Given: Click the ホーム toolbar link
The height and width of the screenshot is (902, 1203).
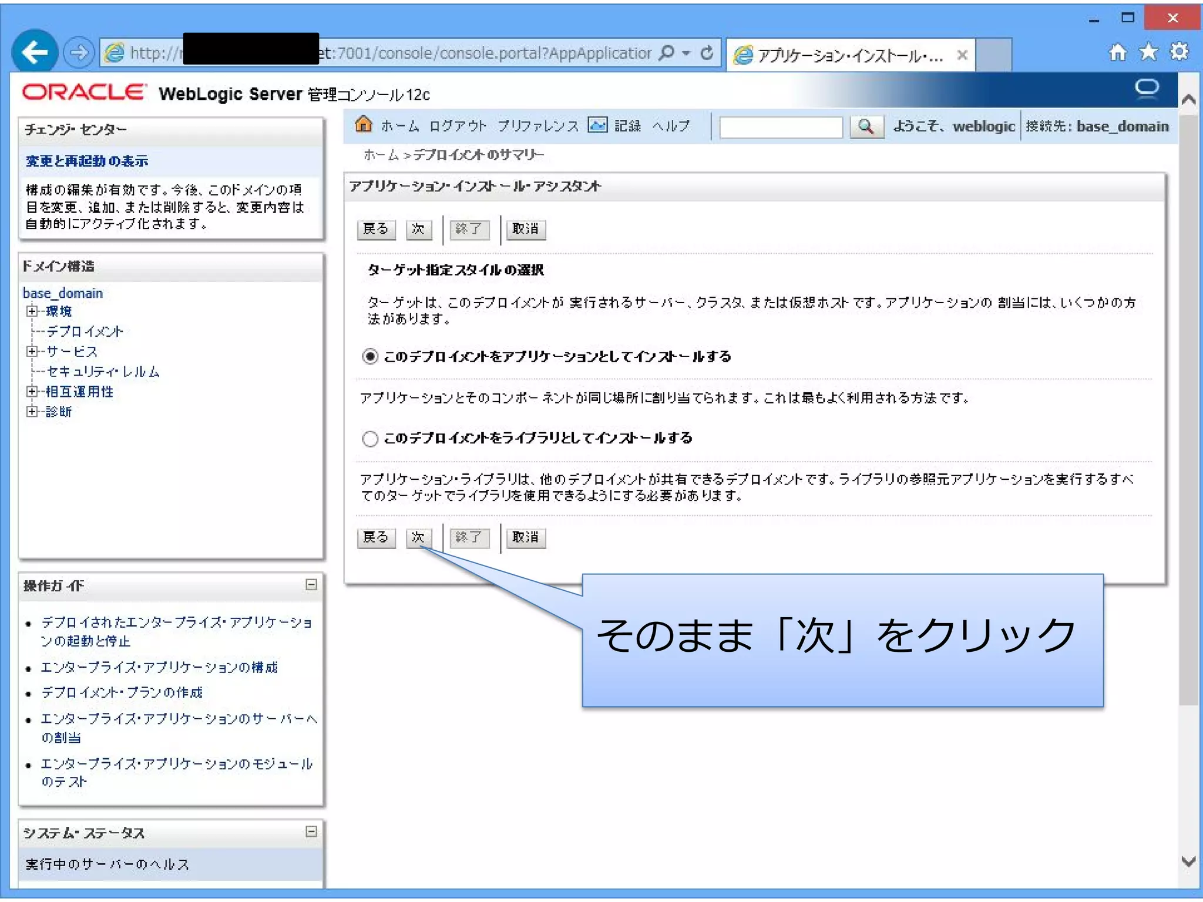Looking at the screenshot, I should [x=400, y=126].
